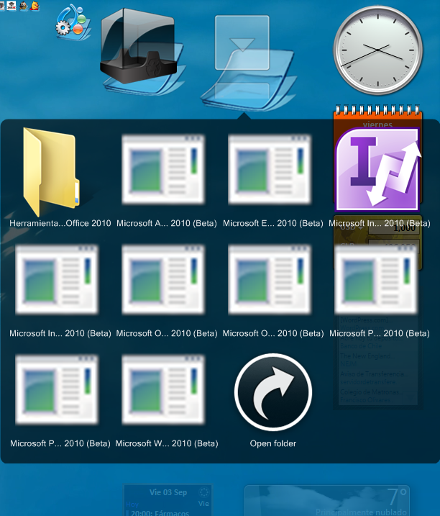Click the Vie 03 Sep agenda header

point(168,492)
